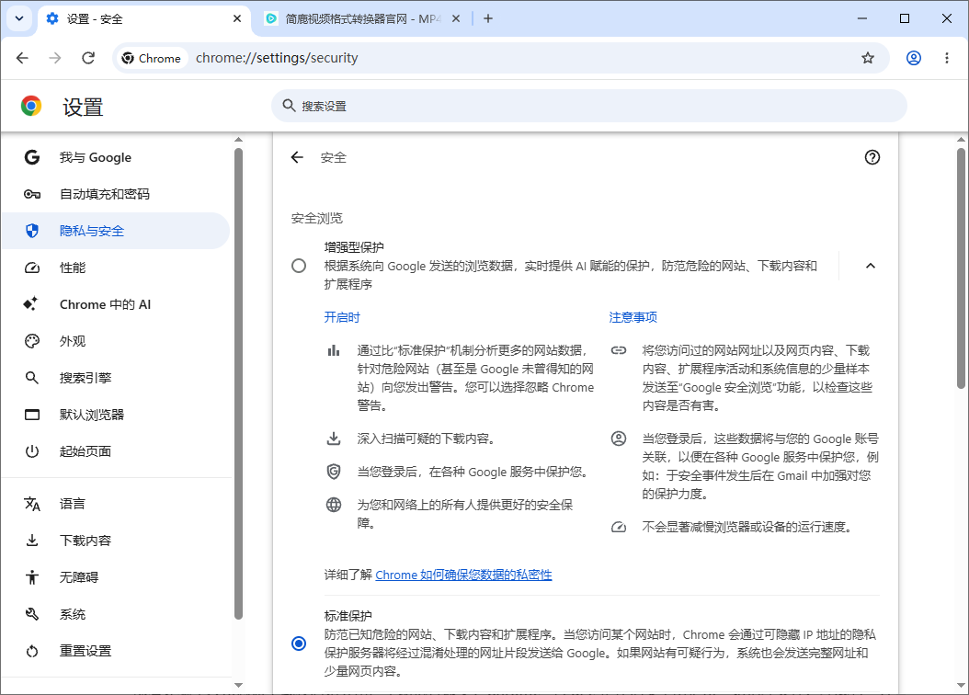
Task: Click the reset icon for 重置设置
Action: (32, 651)
